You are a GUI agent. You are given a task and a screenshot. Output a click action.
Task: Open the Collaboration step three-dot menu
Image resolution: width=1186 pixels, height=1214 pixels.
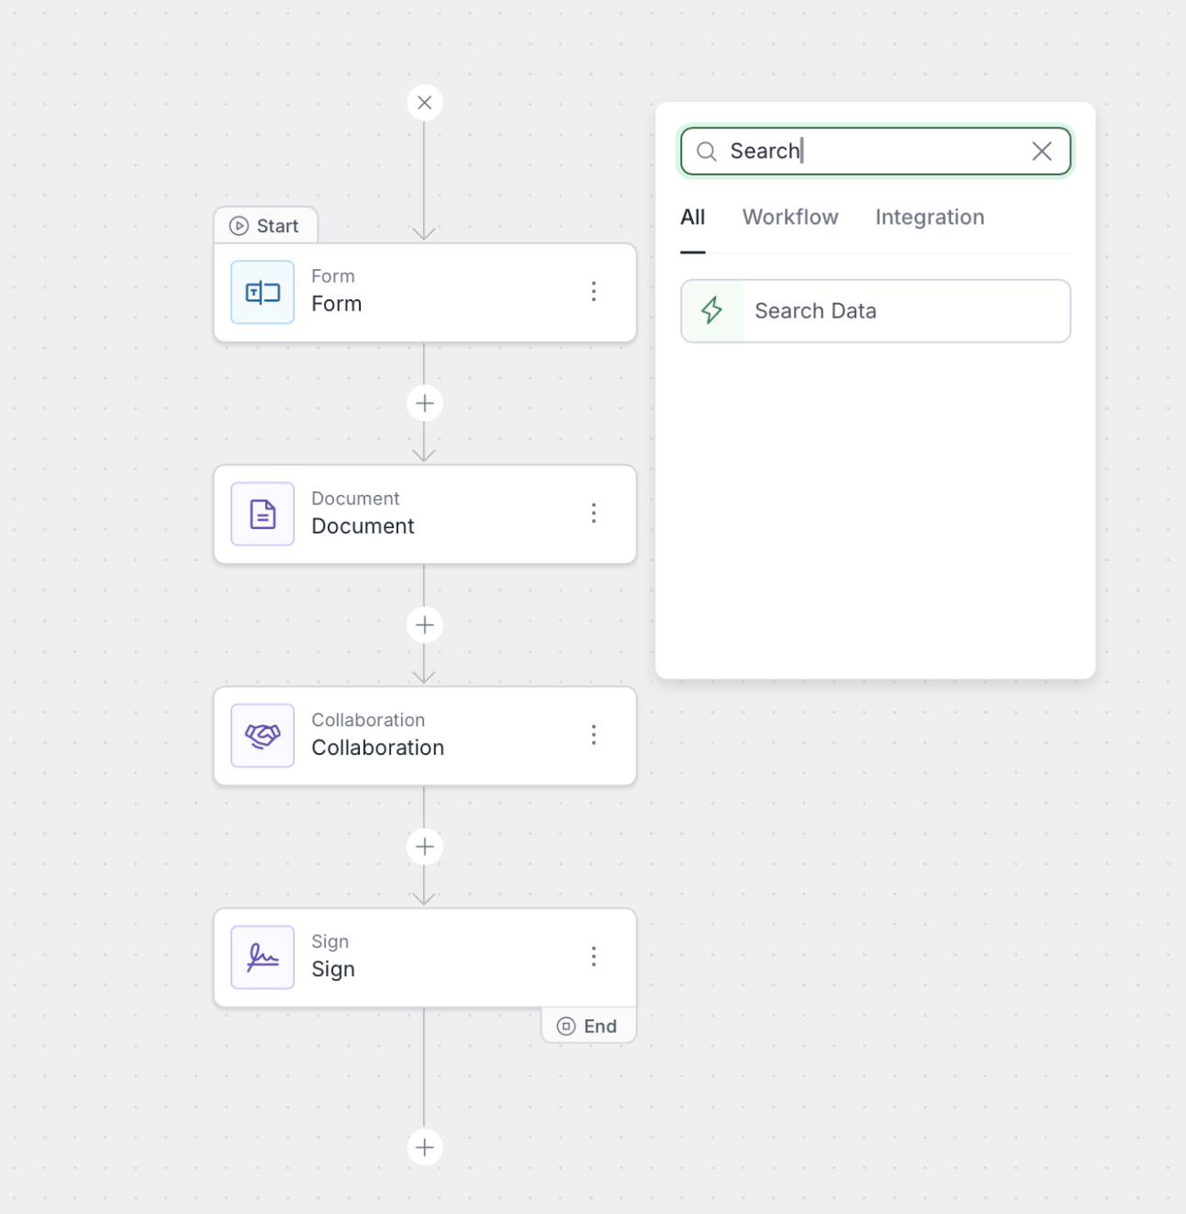tap(594, 735)
